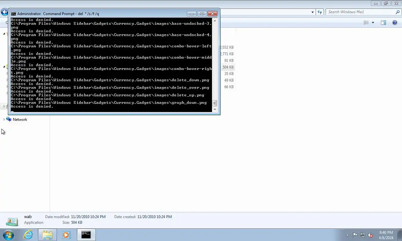Open Windows Media Player from the taskbar
The width and height of the screenshot is (402, 241).
tap(66, 235)
